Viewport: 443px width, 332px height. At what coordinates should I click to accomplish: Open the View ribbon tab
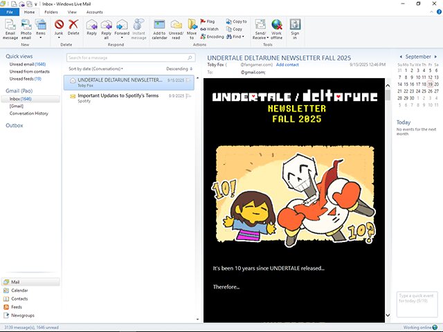pyautogui.click(x=72, y=12)
